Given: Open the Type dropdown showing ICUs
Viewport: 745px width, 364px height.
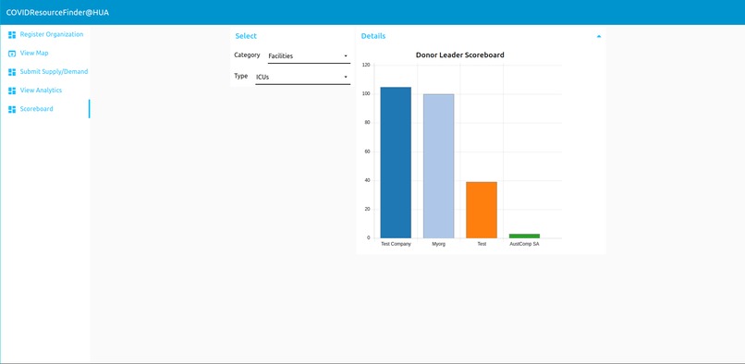Looking at the screenshot, I should point(302,77).
